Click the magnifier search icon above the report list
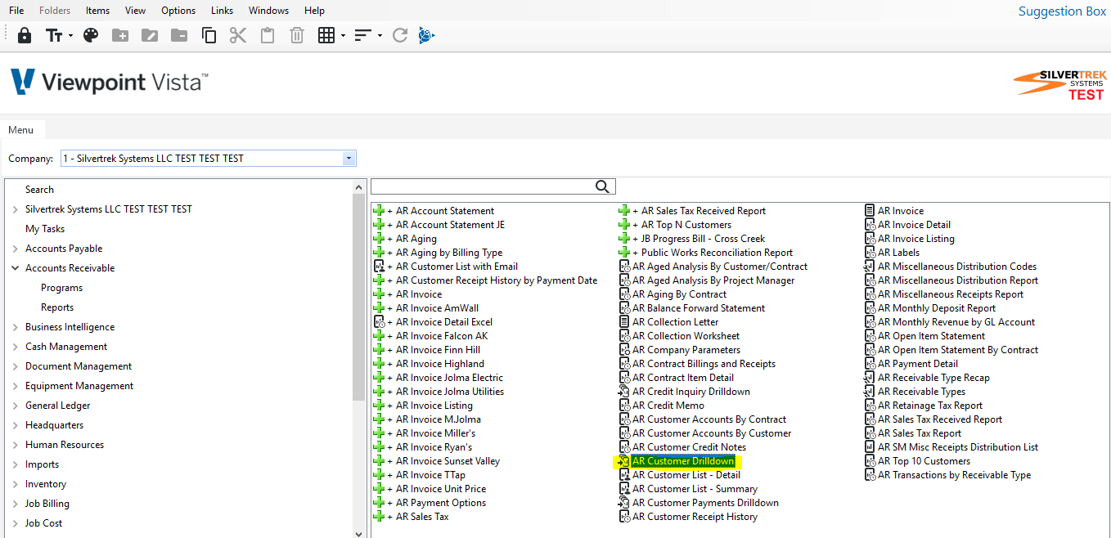This screenshot has height=538, width=1111. coord(603,187)
